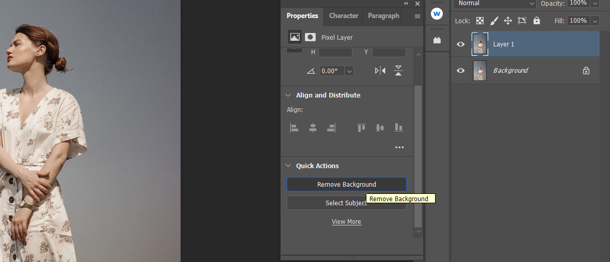The height and width of the screenshot is (262, 610).
Task: Click the lock transparent pixels icon
Action: click(x=480, y=21)
